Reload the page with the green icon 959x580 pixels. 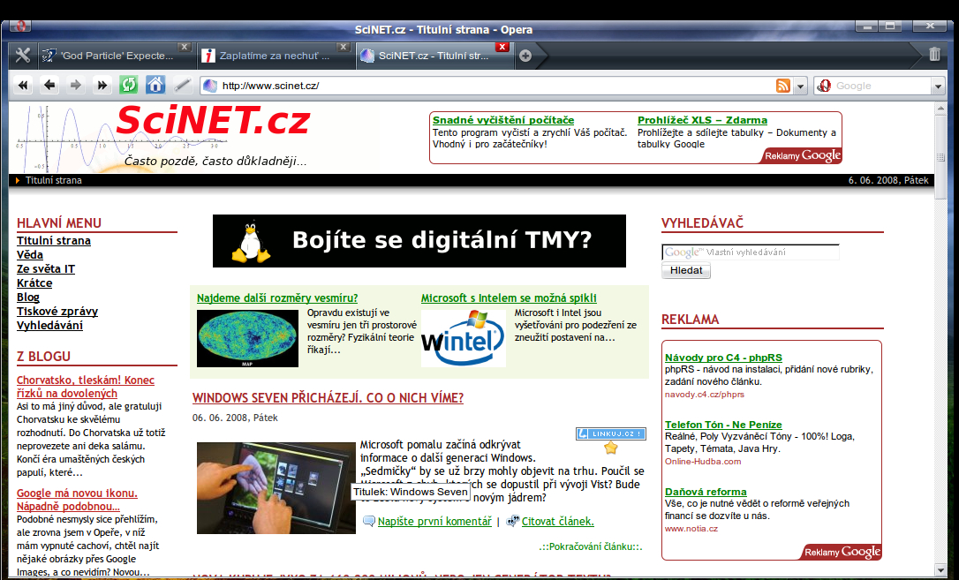pyautogui.click(x=128, y=85)
